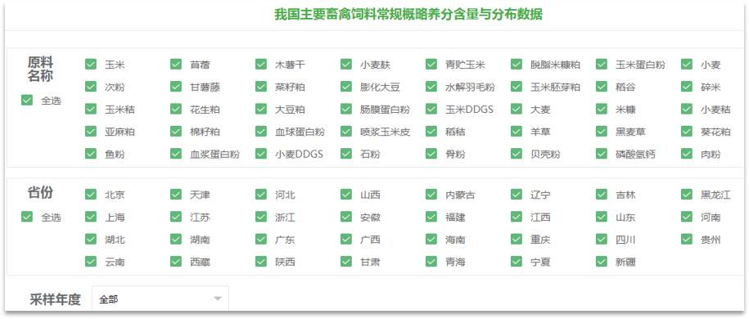Screen dimensions: 749x319
Task: Toggle the 喷浆玉米皮 checkbox
Action: (346, 131)
